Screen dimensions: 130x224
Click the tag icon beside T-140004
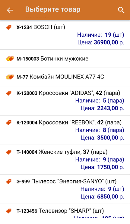9,152
